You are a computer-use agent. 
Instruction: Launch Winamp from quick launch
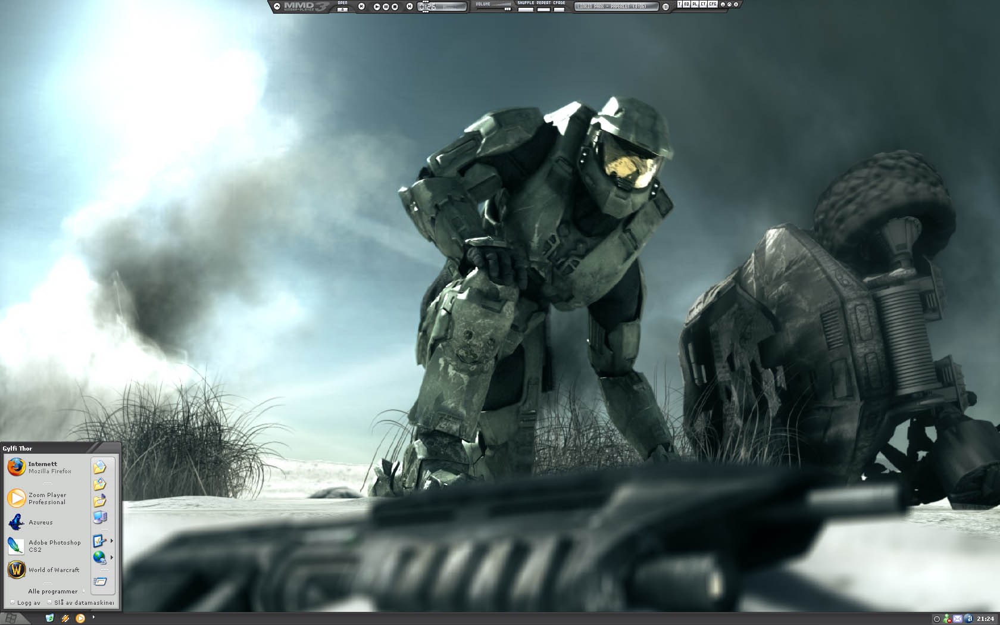click(x=65, y=618)
